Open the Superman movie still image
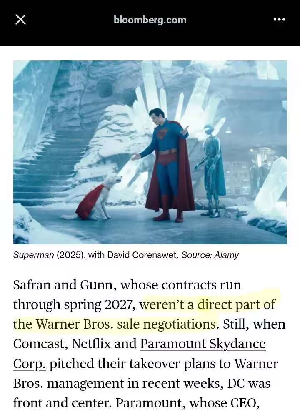 click(x=150, y=152)
